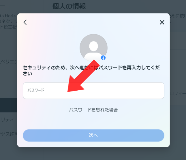Open the パスワードを忘れた場合 link
186x160 pixels.
[93, 110]
